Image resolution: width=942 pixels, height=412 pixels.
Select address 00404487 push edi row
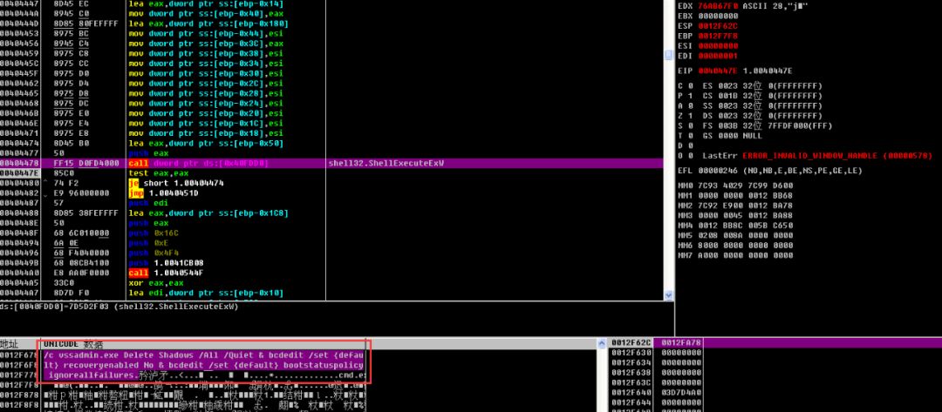331,203
